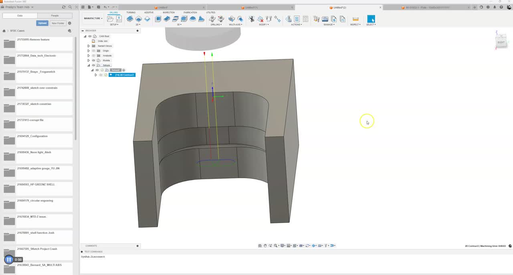The image size is (513, 275).
Task: Open the UTILITIES ribbon tab
Action: pyautogui.click(x=210, y=12)
